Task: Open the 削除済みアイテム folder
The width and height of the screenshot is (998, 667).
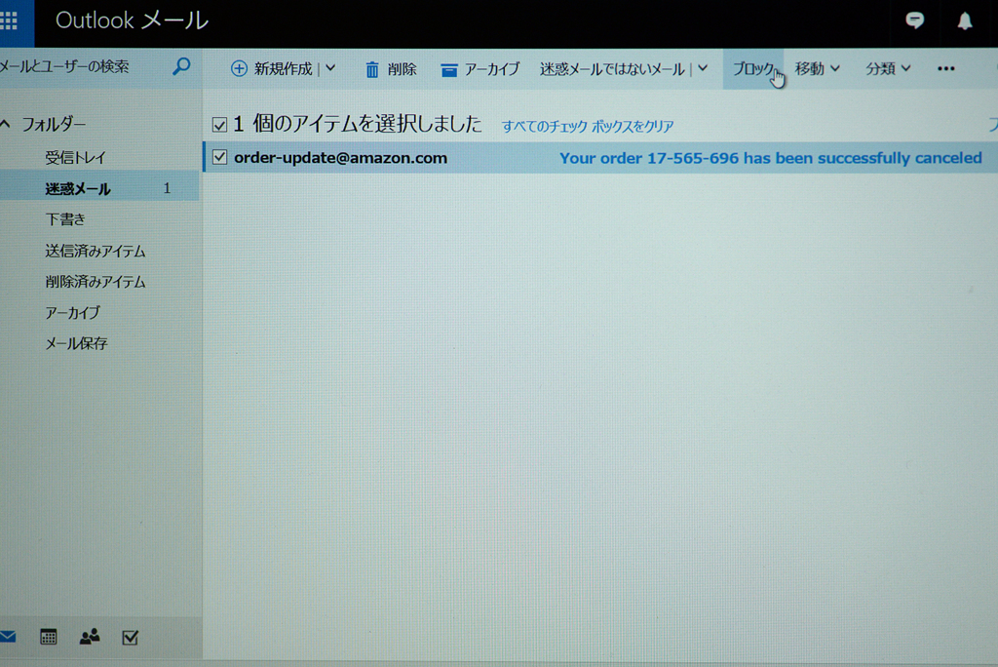Action: point(95,282)
